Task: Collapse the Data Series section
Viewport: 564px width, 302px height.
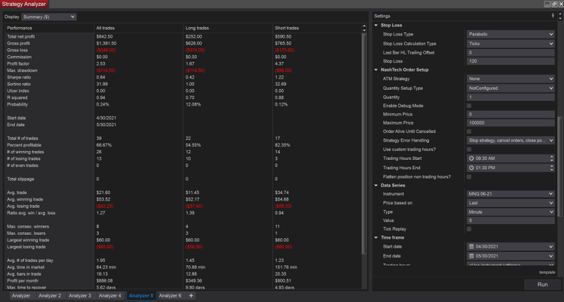Action: pyautogui.click(x=377, y=185)
